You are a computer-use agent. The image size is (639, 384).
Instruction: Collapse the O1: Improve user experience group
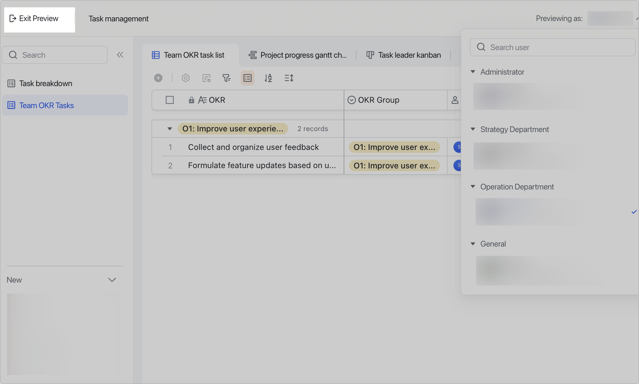[x=170, y=129]
